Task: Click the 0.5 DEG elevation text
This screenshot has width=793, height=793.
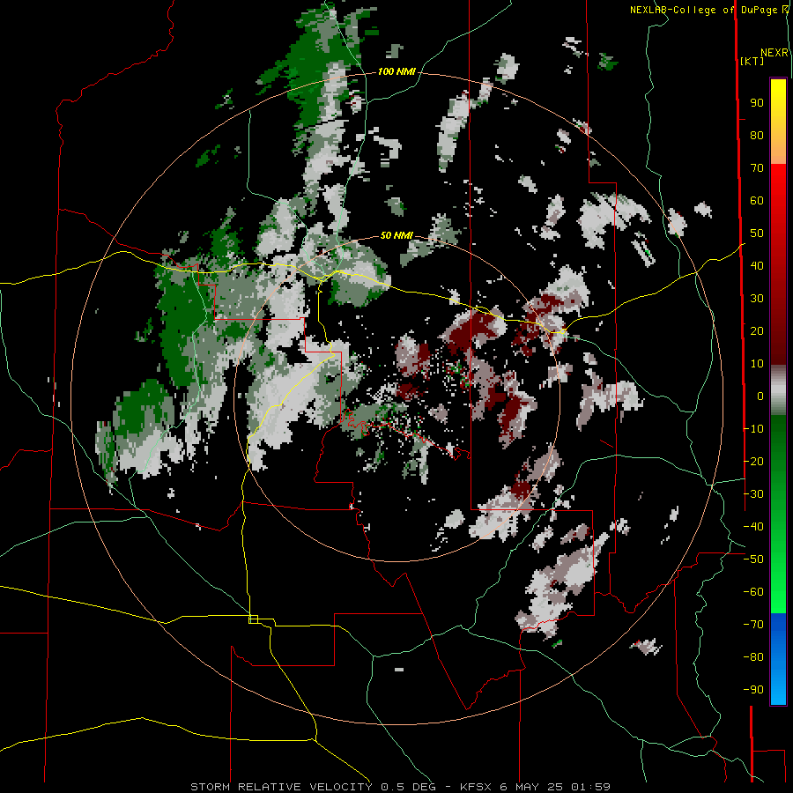Action: click(x=406, y=787)
